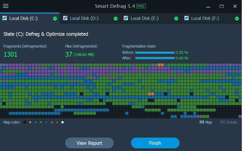Click the orange map color swatch
Screen dimensions: 245x151
[30, 122]
